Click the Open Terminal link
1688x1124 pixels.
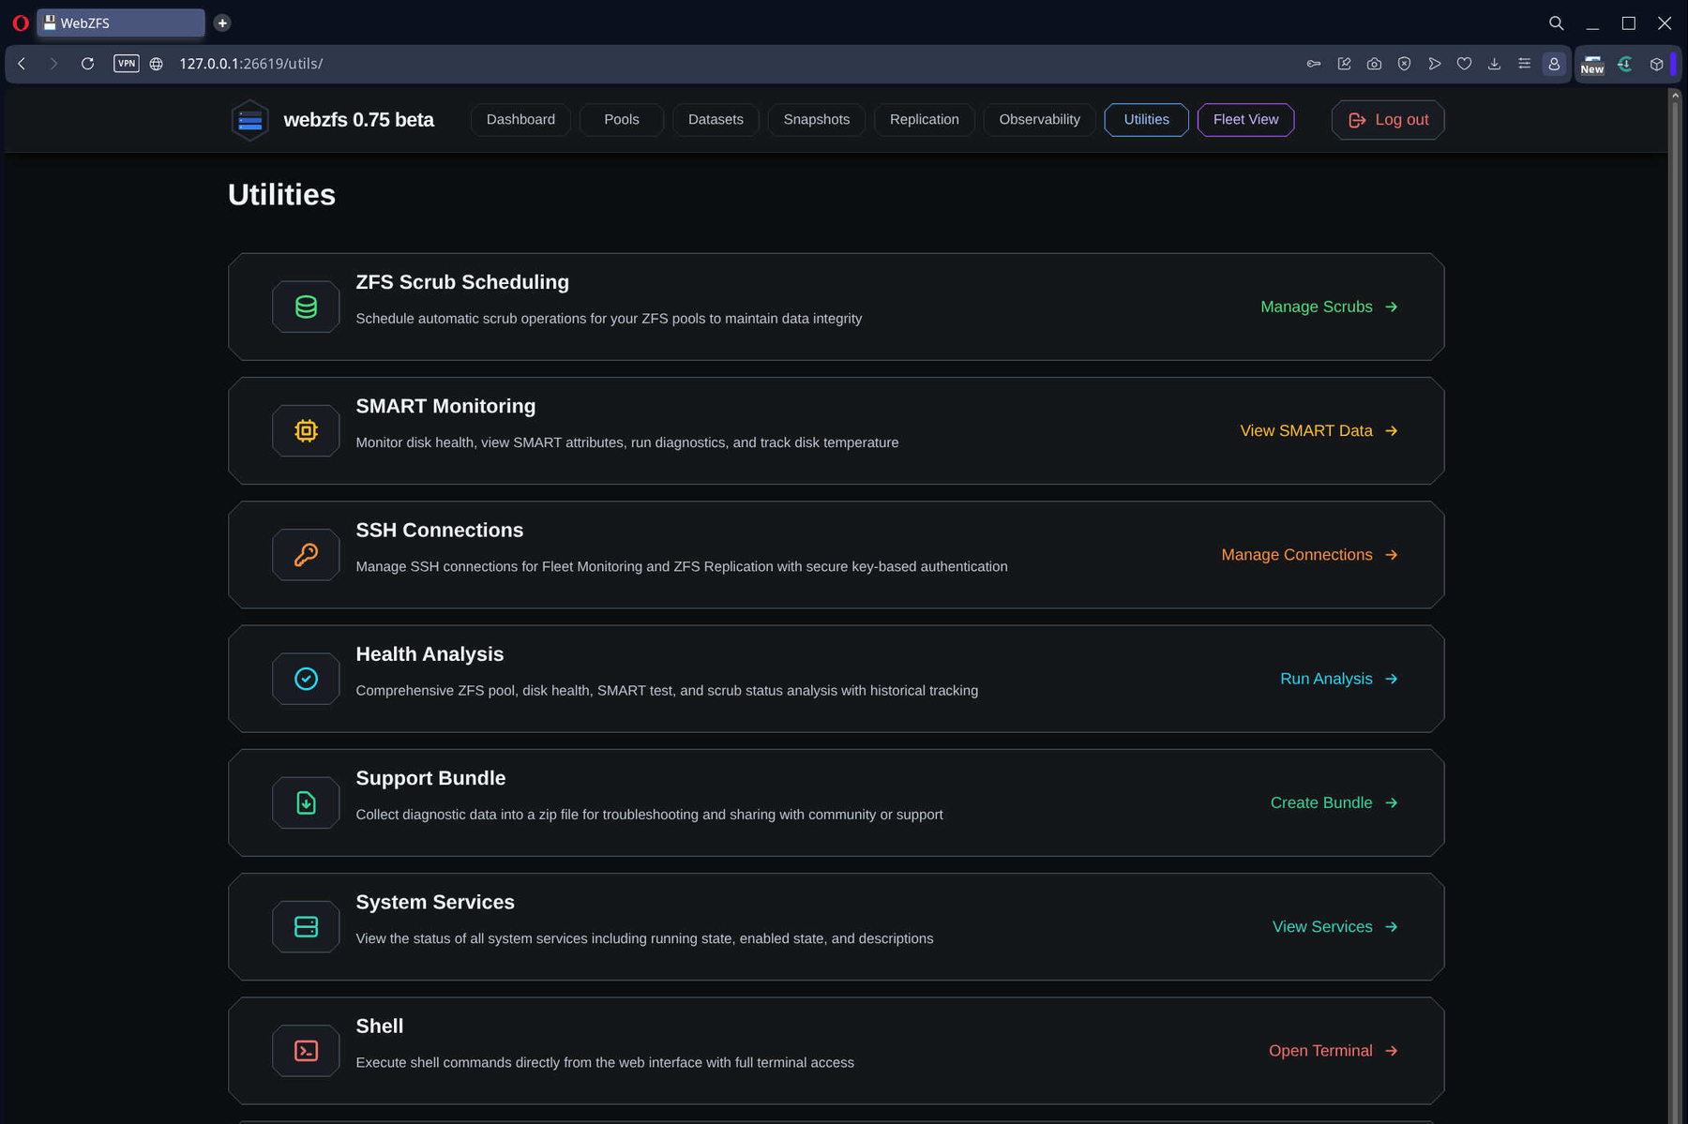pyautogui.click(x=1333, y=1051)
